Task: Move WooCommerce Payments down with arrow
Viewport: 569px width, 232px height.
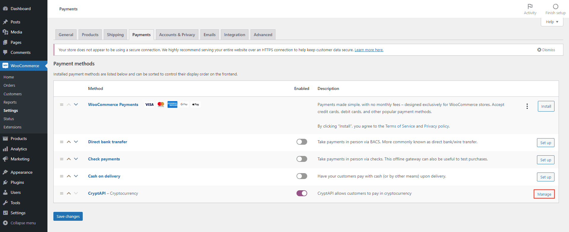Action: pos(76,104)
